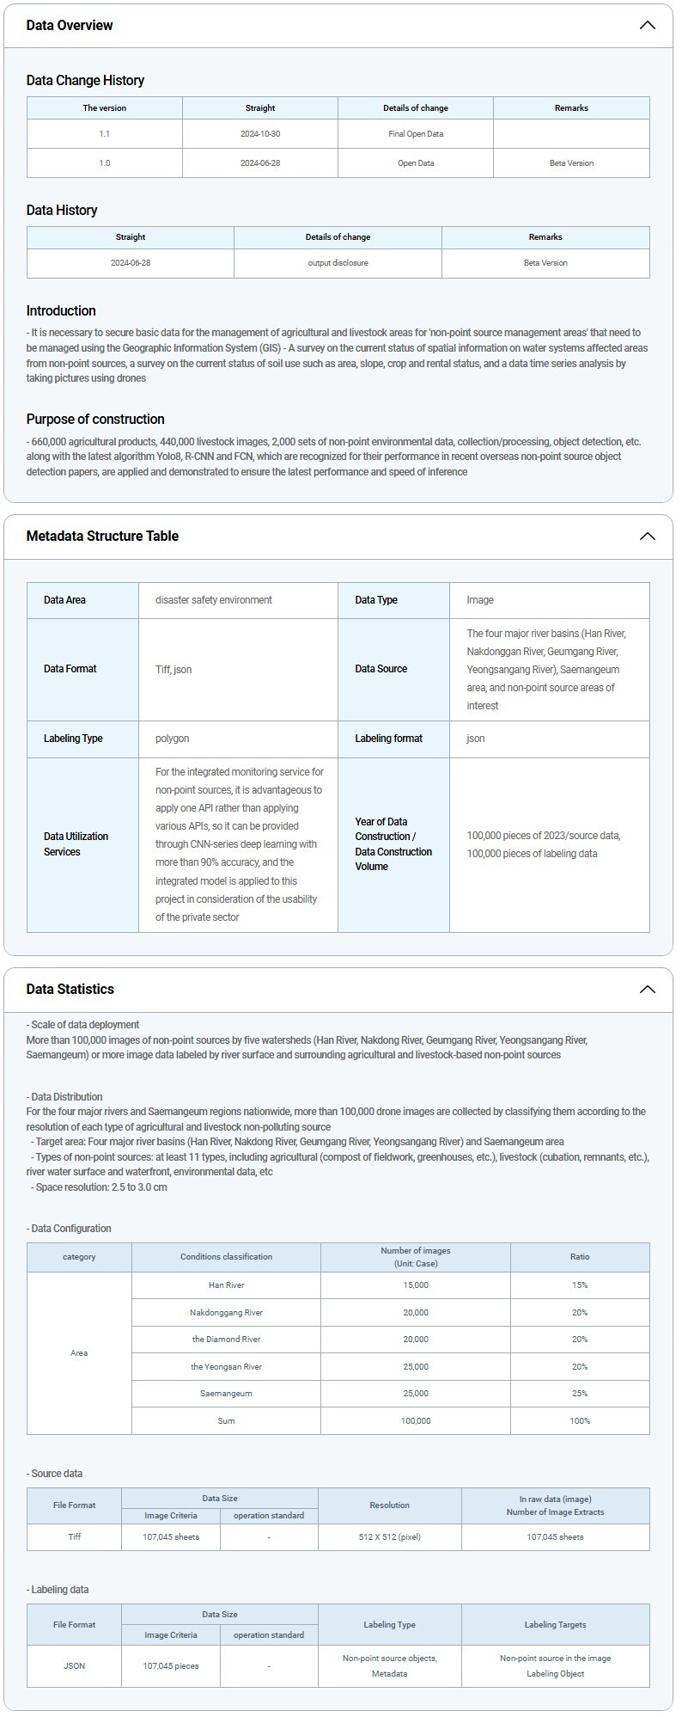The image size is (682, 1717).
Task: Select the polygon labeling type value
Action: (x=172, y=739)
